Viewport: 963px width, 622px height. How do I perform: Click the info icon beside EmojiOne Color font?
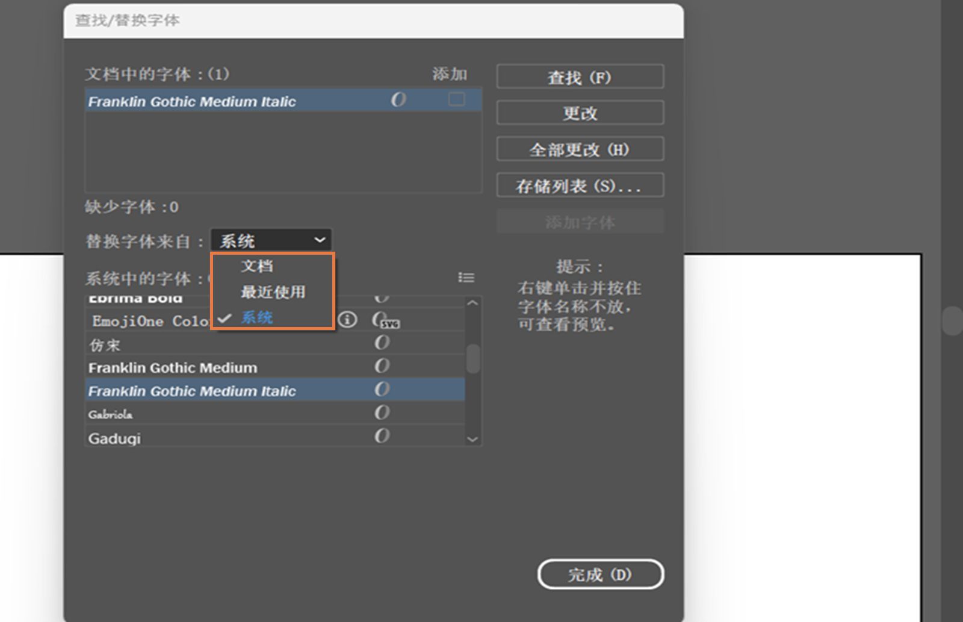348,320
